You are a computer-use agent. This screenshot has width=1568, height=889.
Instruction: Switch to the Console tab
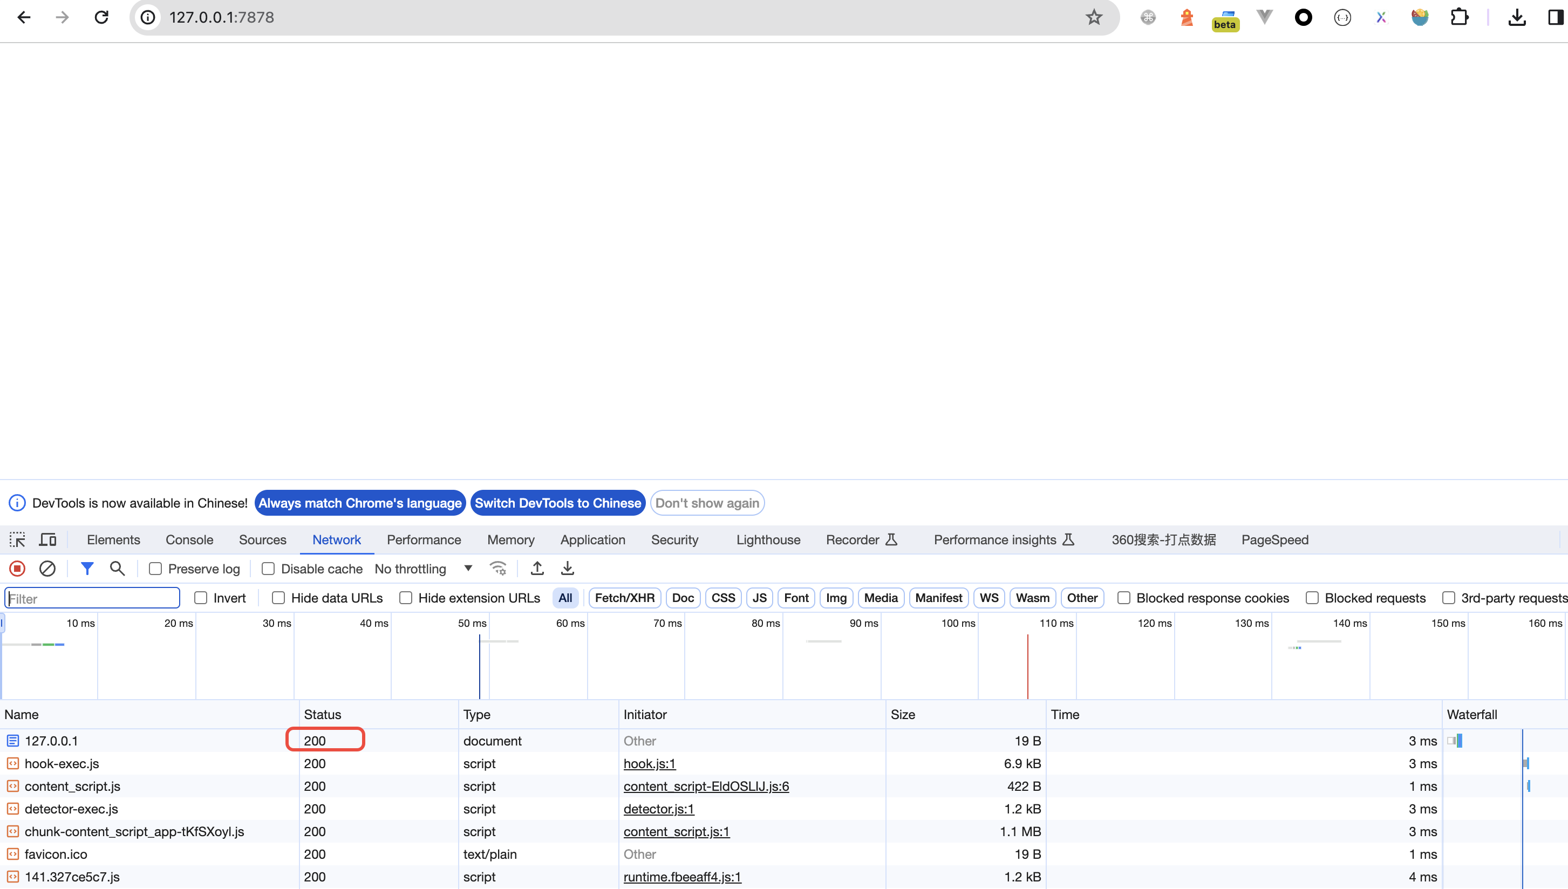pyautogui.click(x=189, y=540)
